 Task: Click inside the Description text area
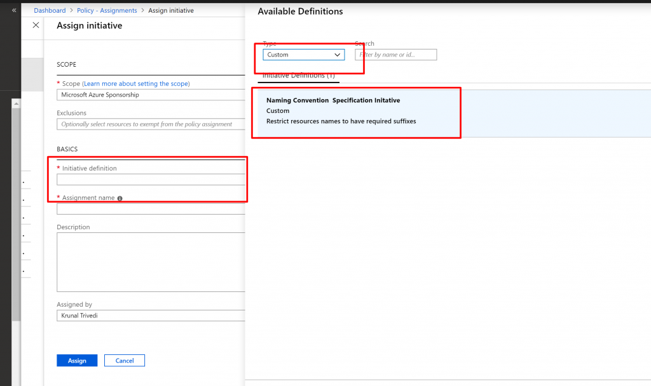pyautogui.click(x=151, y=262)
